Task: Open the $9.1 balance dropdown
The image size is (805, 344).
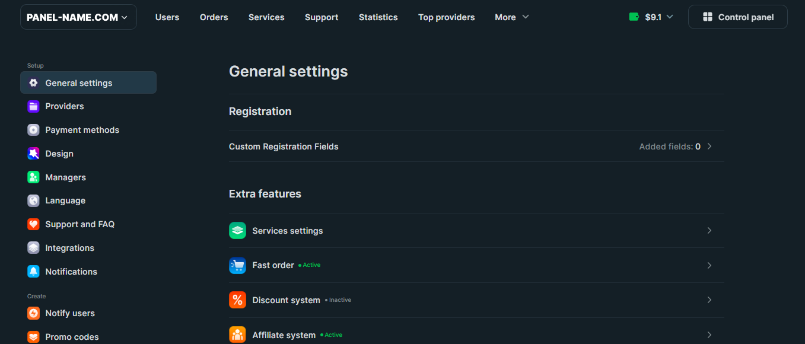Action: click(658, 17)
